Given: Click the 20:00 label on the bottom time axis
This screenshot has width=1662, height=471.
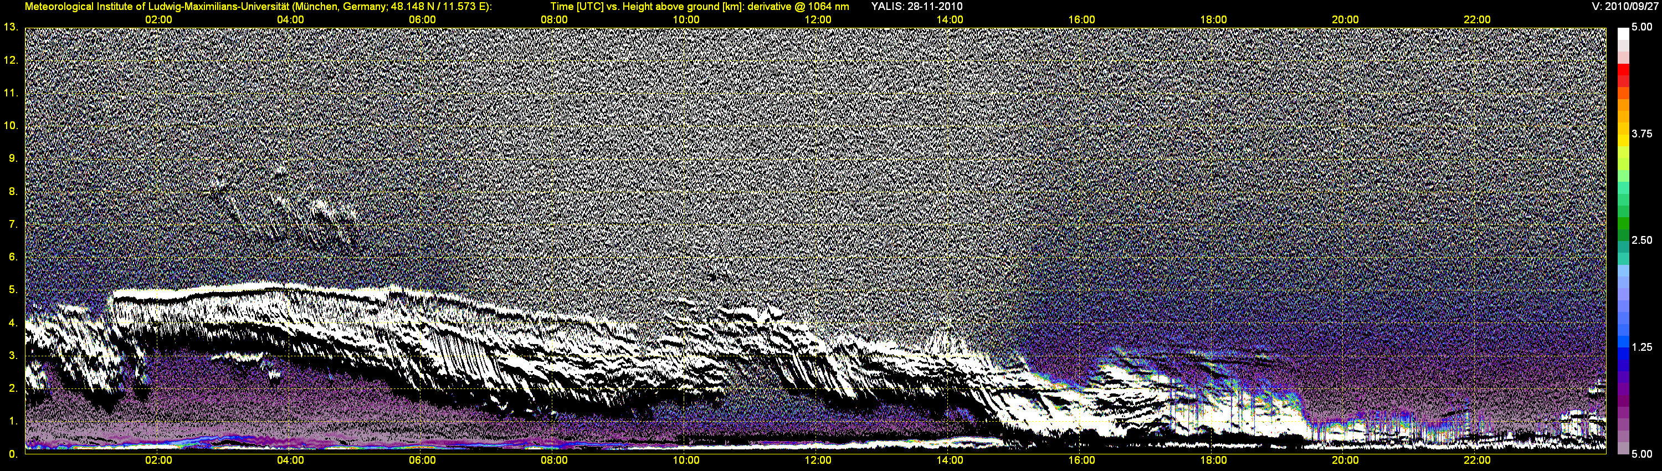Looking at the screenshot, I should [x=1345, y=460].
